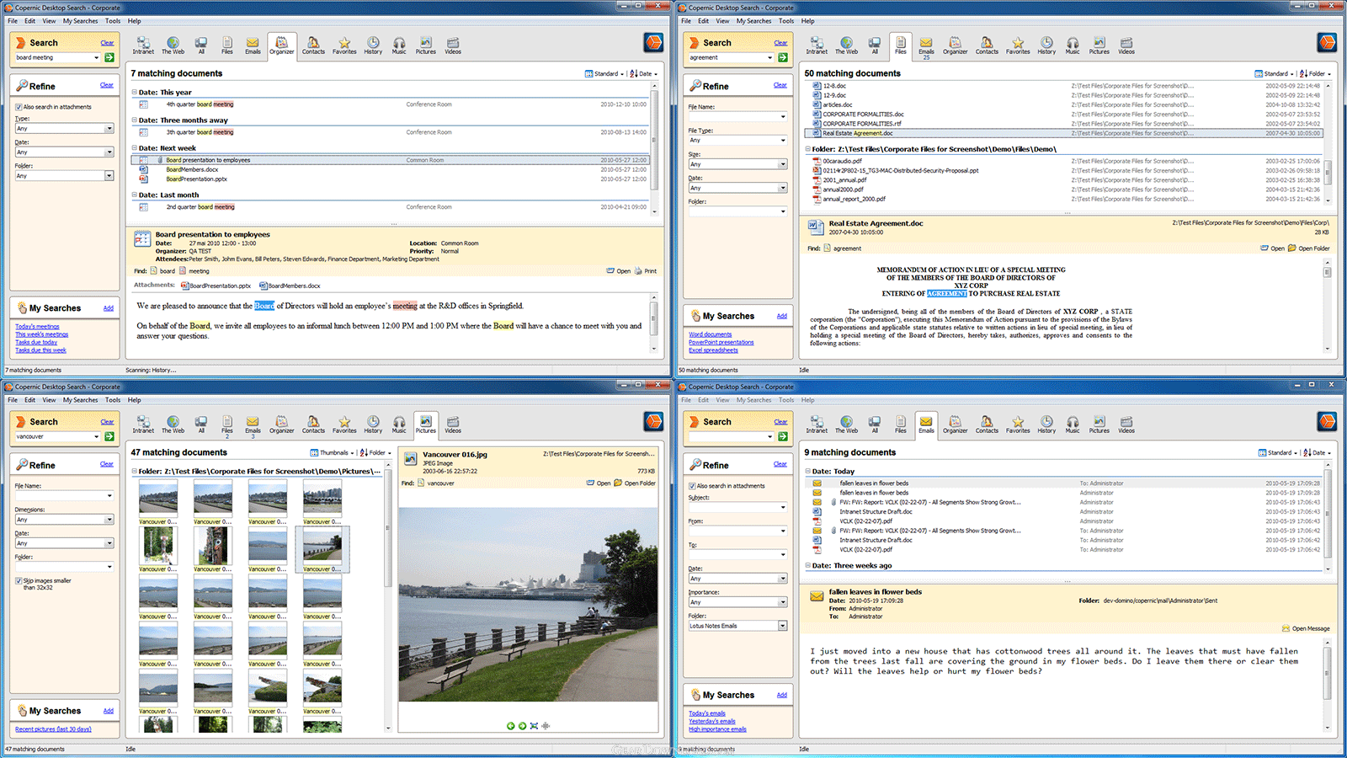Viewport: 1347px width, 758px height.
Task: Click All category icon in bottom-left window
Action: tap(201, 424)
